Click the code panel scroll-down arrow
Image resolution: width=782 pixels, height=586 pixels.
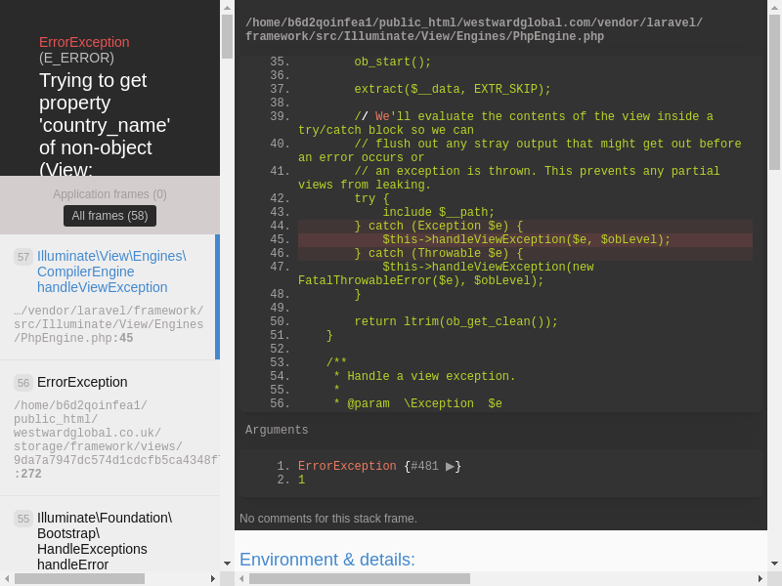tap(774, 564)
